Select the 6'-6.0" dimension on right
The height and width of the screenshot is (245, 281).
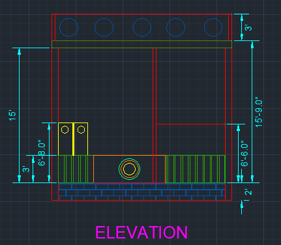coord(244,154)
